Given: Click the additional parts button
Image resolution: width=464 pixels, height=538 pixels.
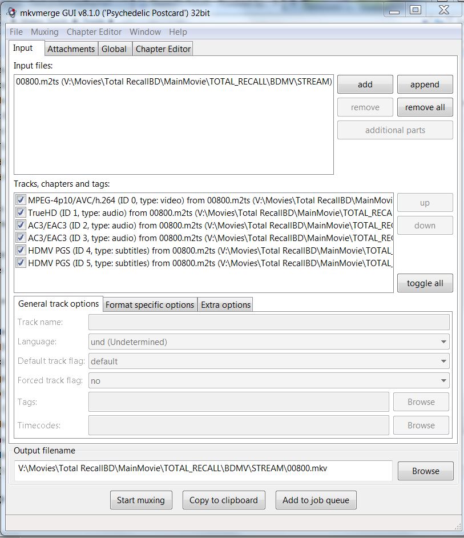Looking at the screenshot, I should tap(395, 130).
